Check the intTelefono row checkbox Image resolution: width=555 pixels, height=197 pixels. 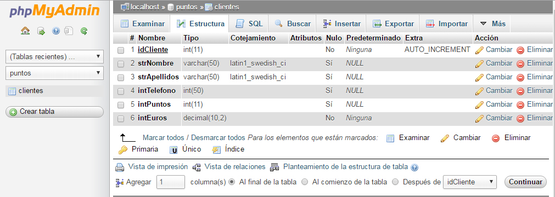(x=121, y=91)
